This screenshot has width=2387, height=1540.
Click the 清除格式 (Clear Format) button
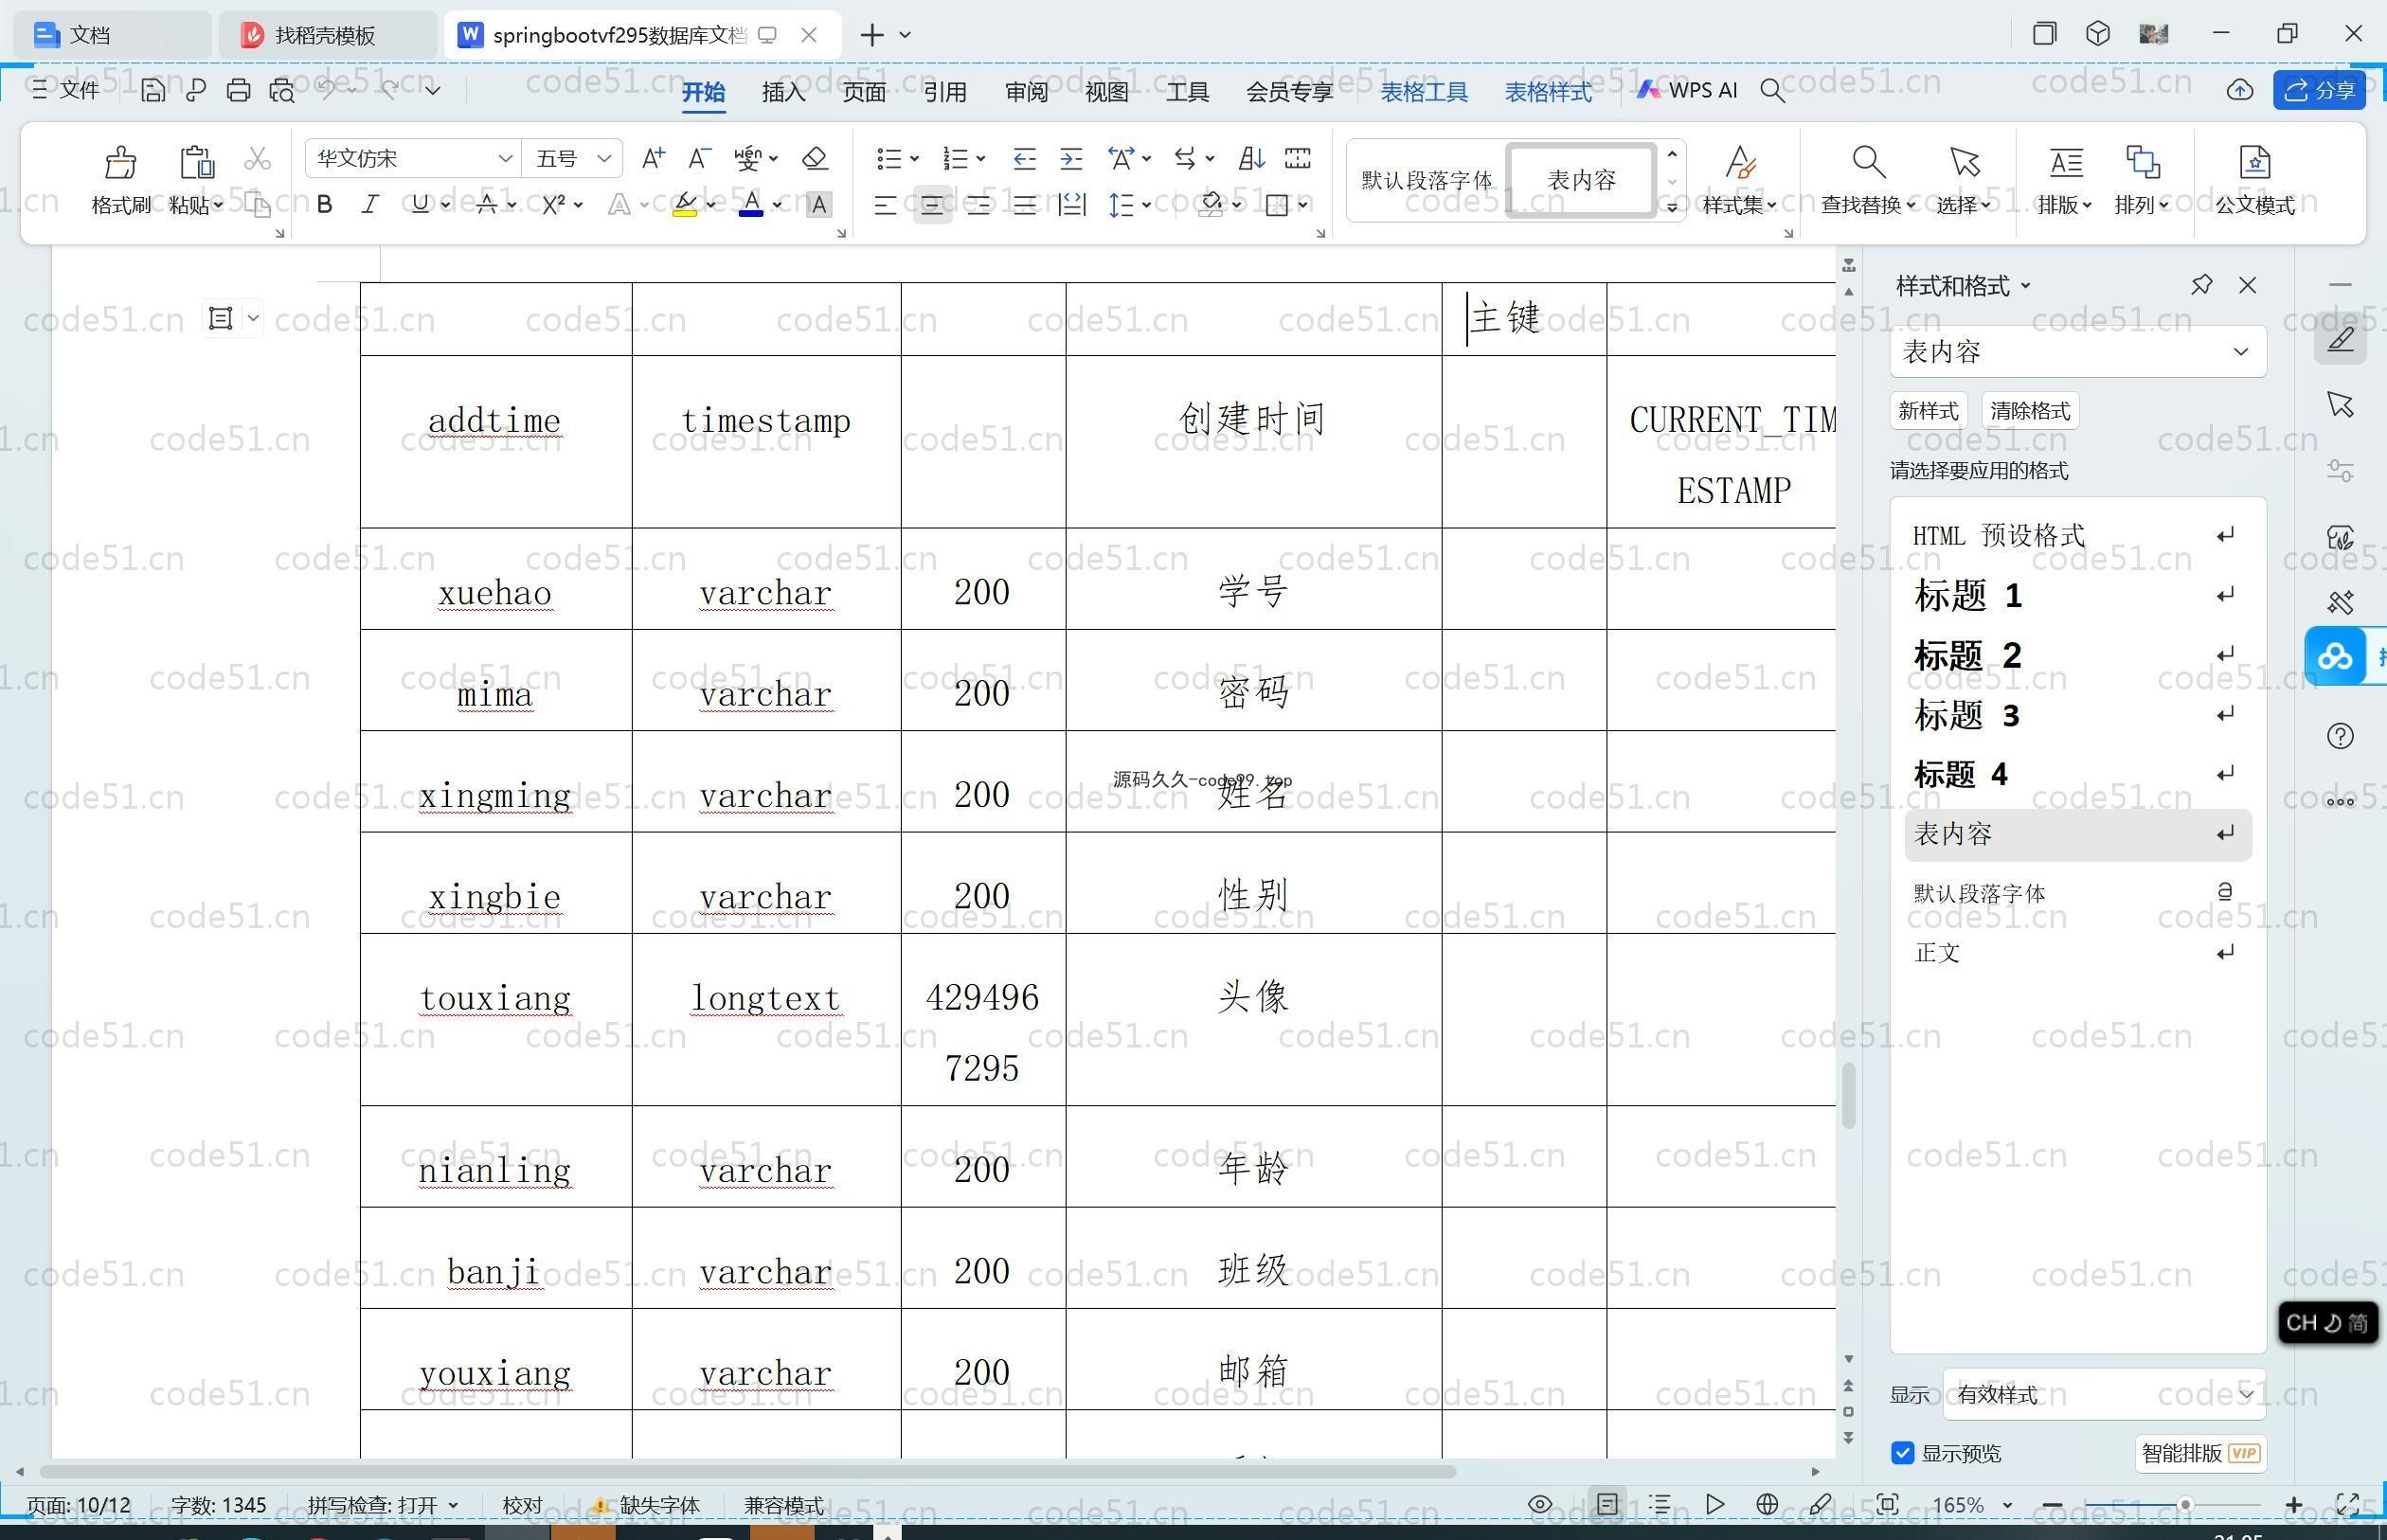pos(2030,411)
